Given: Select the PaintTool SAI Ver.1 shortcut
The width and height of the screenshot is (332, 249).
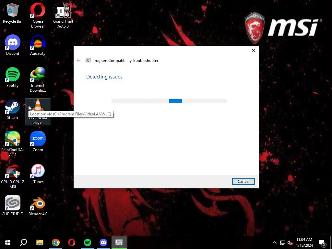Looking at the screenshot, I should click(x=13, y=144).
